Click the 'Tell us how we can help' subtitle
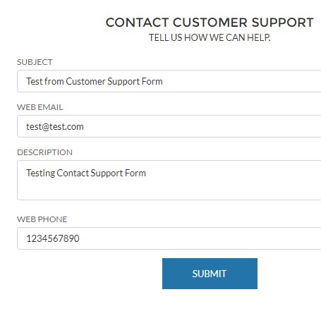The width and height of the screenshot is (321, 311). (x=210, y=37)
